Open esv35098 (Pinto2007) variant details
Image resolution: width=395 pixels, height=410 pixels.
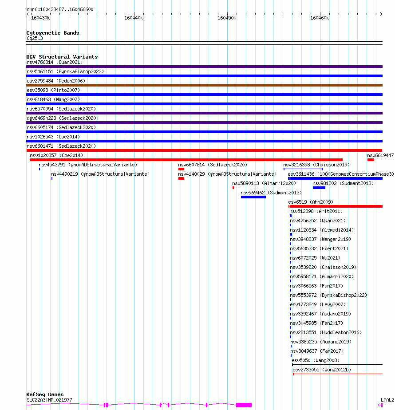coord(53,90)
